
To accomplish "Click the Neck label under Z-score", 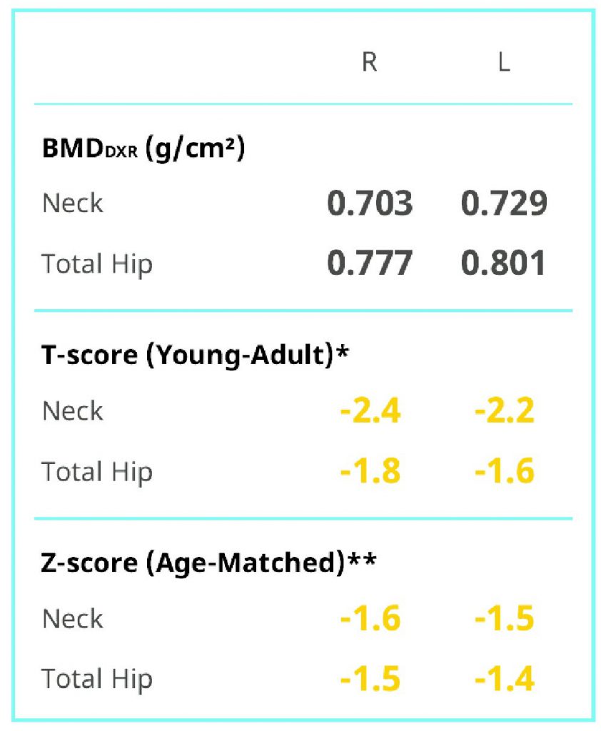I will click(x=72, y=619).
